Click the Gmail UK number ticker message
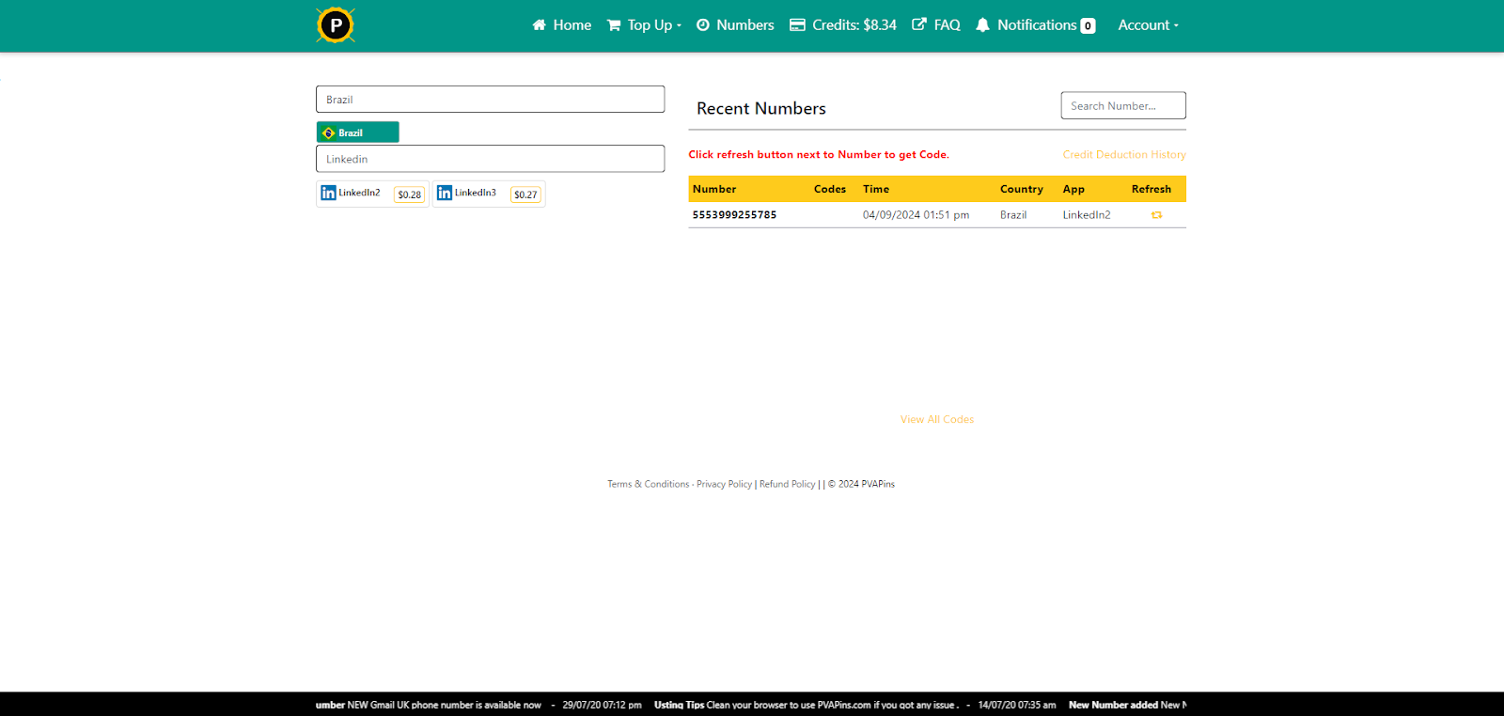 [429, 705]
